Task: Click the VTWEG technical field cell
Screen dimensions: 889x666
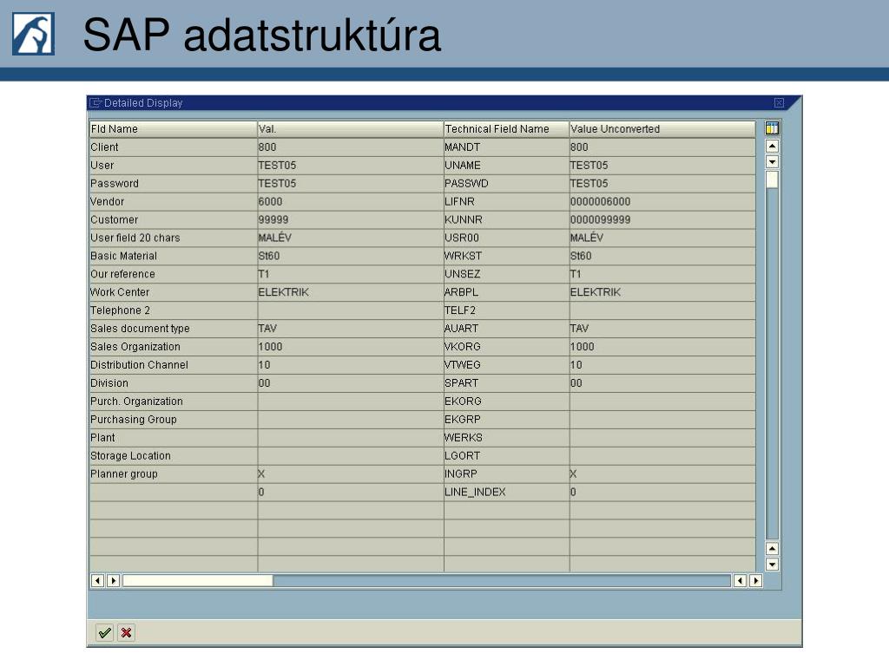Action: (x=506, y=365)
